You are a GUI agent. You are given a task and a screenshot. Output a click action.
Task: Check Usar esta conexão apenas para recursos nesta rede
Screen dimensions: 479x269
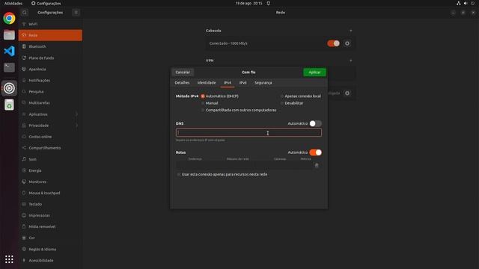pyautogui.click(x=179, y=174)
